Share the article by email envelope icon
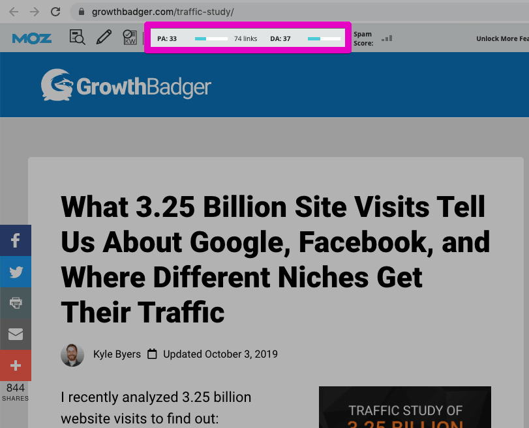 [x=16, y=334]
